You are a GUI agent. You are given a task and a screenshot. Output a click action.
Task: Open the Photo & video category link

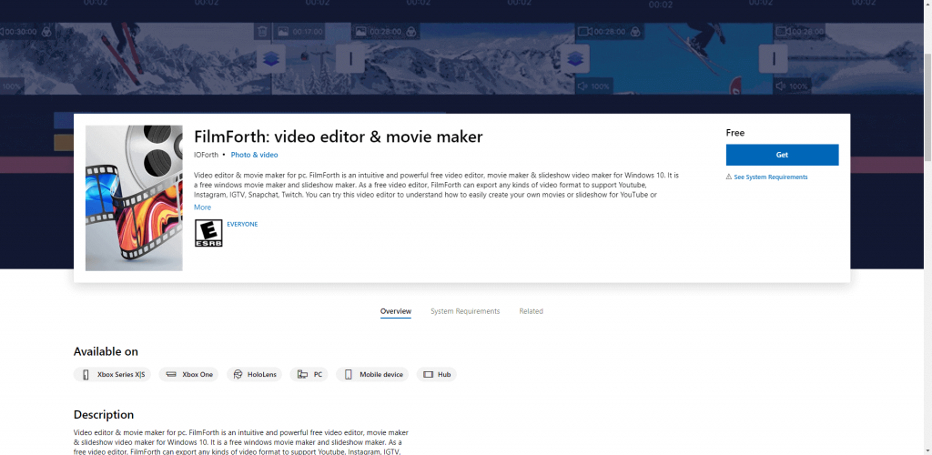(255, 155)
